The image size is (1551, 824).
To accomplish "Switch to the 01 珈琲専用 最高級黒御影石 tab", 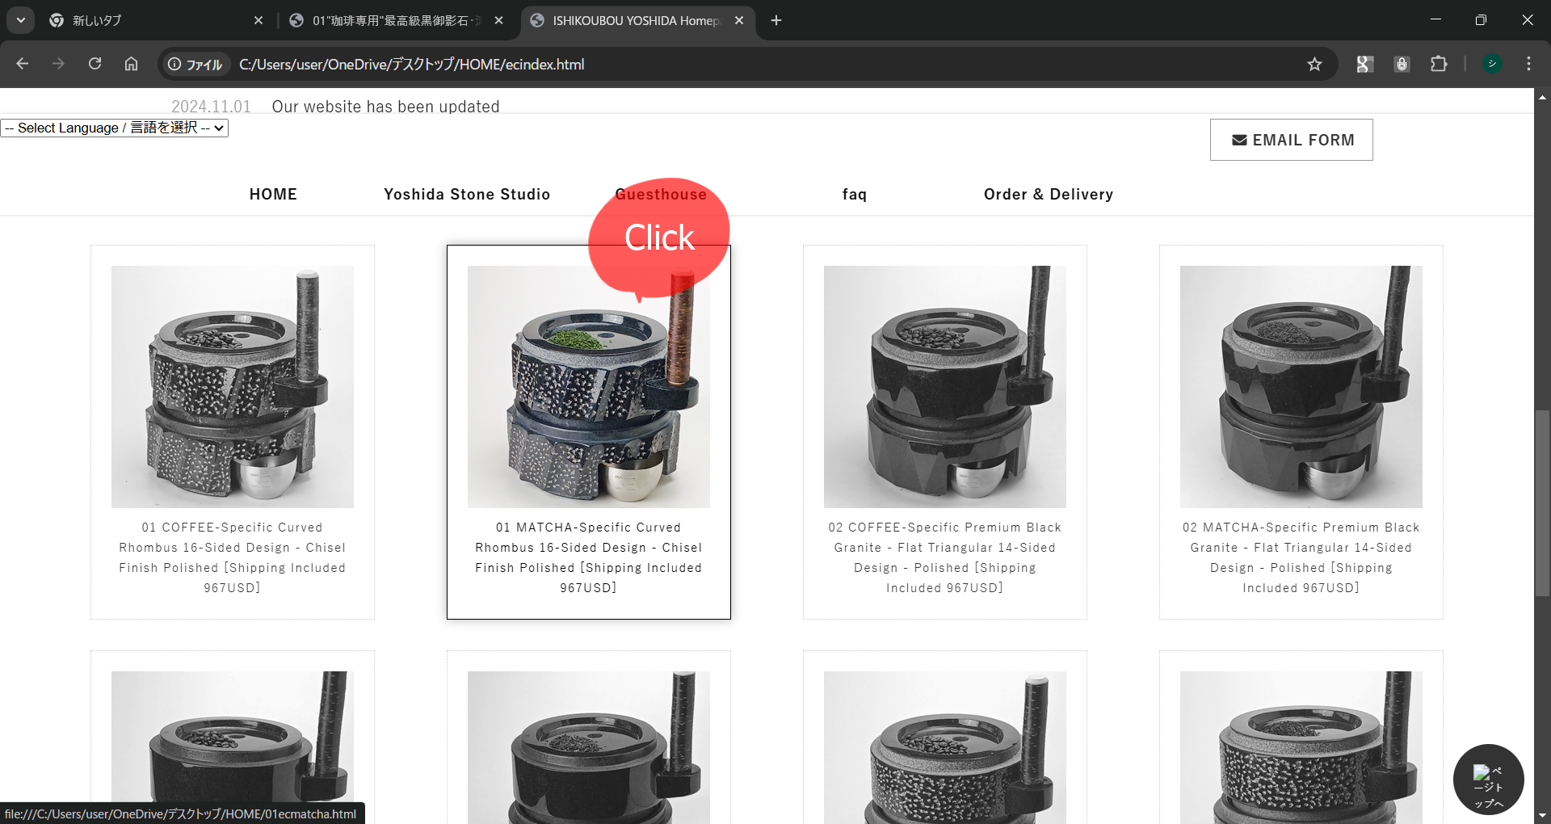I will pyautogui.click(x=397, y=20).
